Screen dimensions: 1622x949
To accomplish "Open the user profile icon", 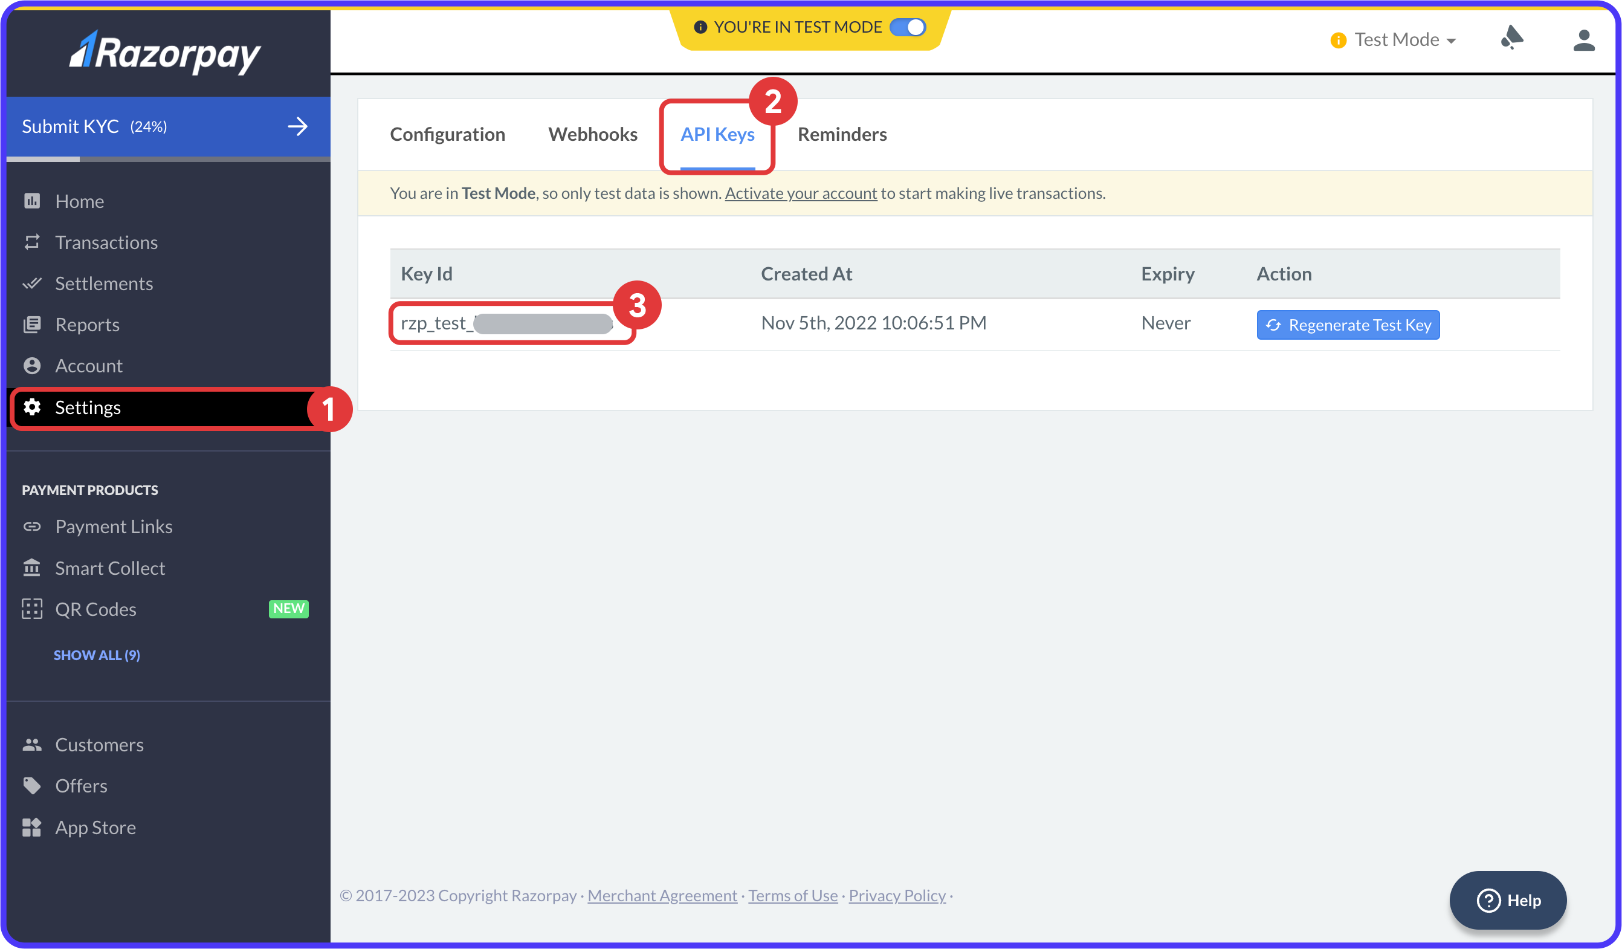I will point(1585,39).
